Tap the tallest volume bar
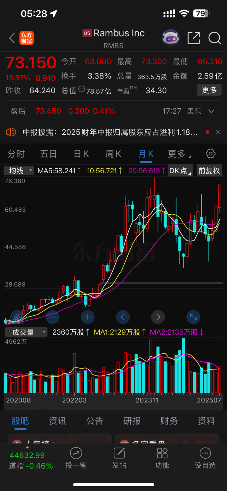This screenshot has height=491, width=227. (183, 365)
